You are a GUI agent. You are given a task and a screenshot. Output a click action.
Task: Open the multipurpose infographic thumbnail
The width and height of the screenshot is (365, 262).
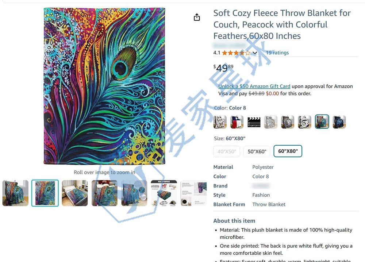tap(164, 193)
